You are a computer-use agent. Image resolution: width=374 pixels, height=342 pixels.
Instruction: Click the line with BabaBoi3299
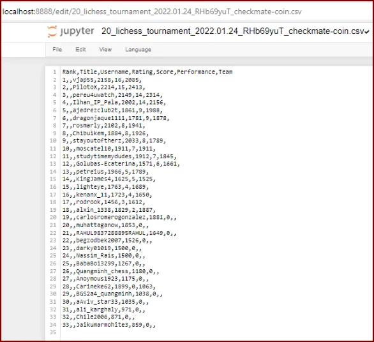tap(104, 264)
